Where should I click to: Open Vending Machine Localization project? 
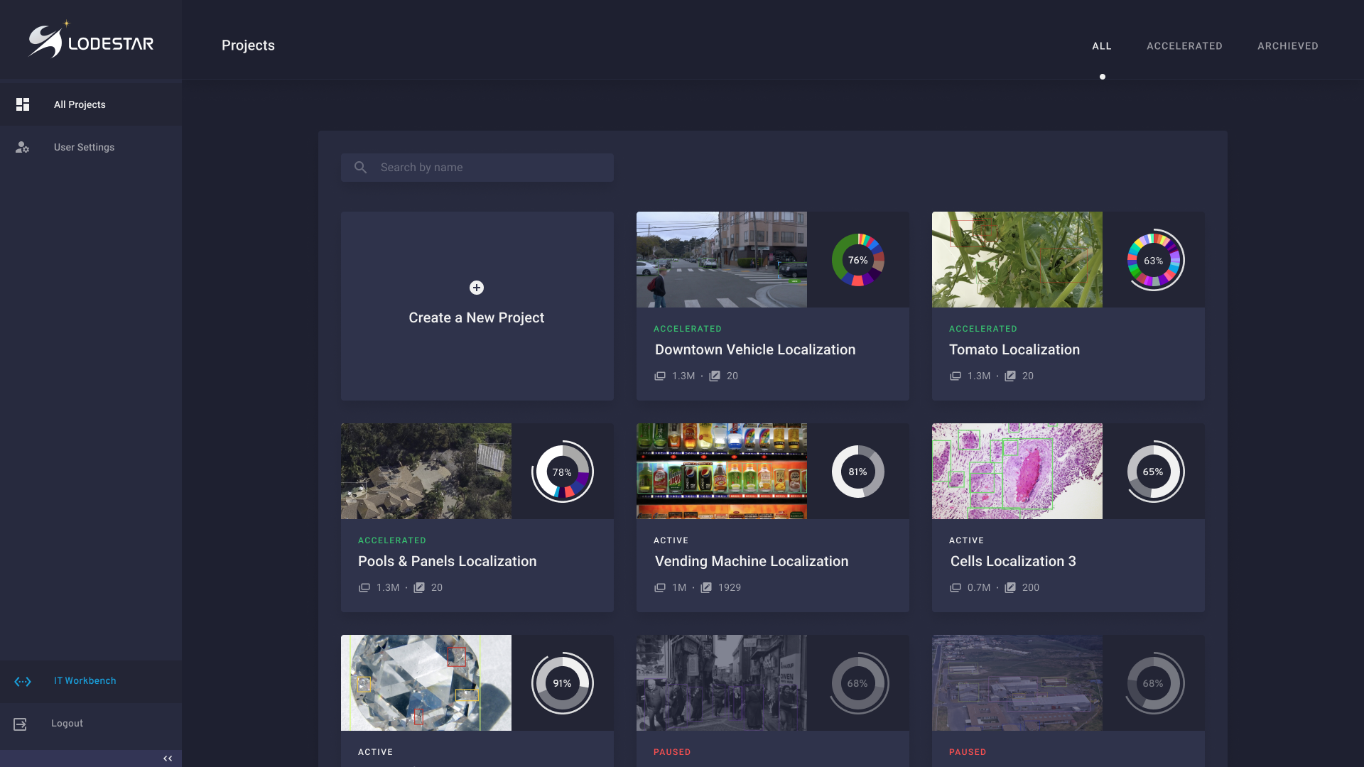pos(751,561)
